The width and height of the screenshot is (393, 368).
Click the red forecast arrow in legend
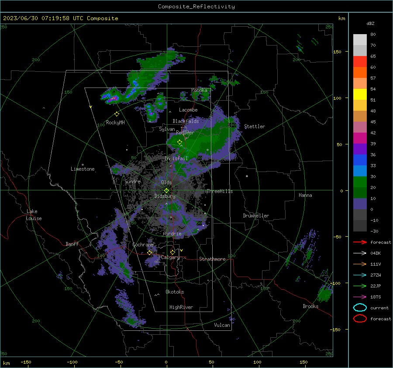click(360, 242)
